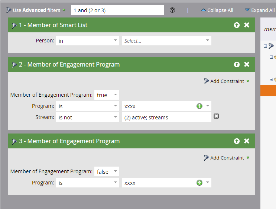Remove filter 1 Member of Smart List
The height and width of the screenshot is (209, 276).
(247, 25)
